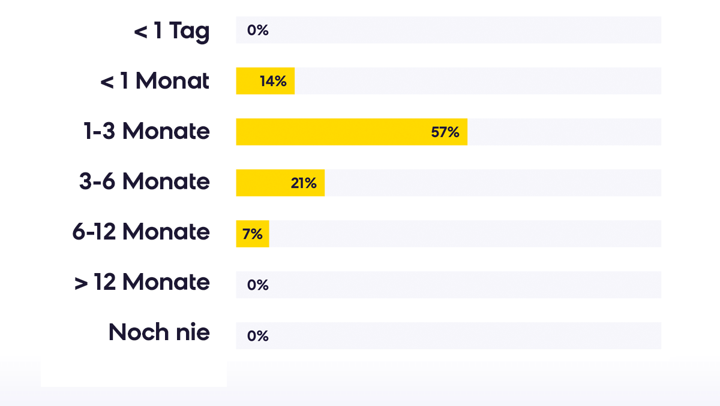Image resolution: width=720 pixels, height=406 pixels.
Task: Click the 0% value in 'Noch nie' row
Action: [258, 336]
